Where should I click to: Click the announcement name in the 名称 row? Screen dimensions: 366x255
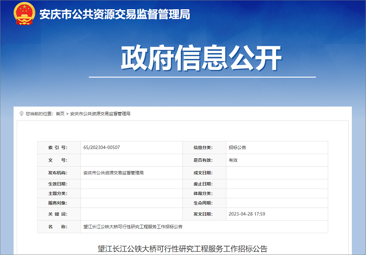(x=133, y=227)
